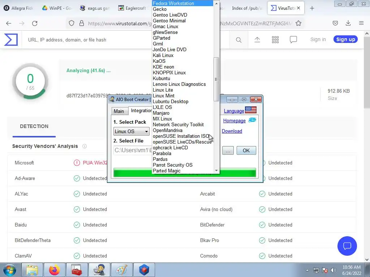Pick Manjaro from the OS list
The image size is (370, 277).
(182, 113)
